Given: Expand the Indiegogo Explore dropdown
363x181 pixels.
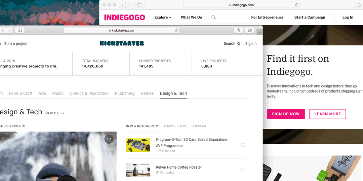Looking at the screenshot, I should pos(163,17).
